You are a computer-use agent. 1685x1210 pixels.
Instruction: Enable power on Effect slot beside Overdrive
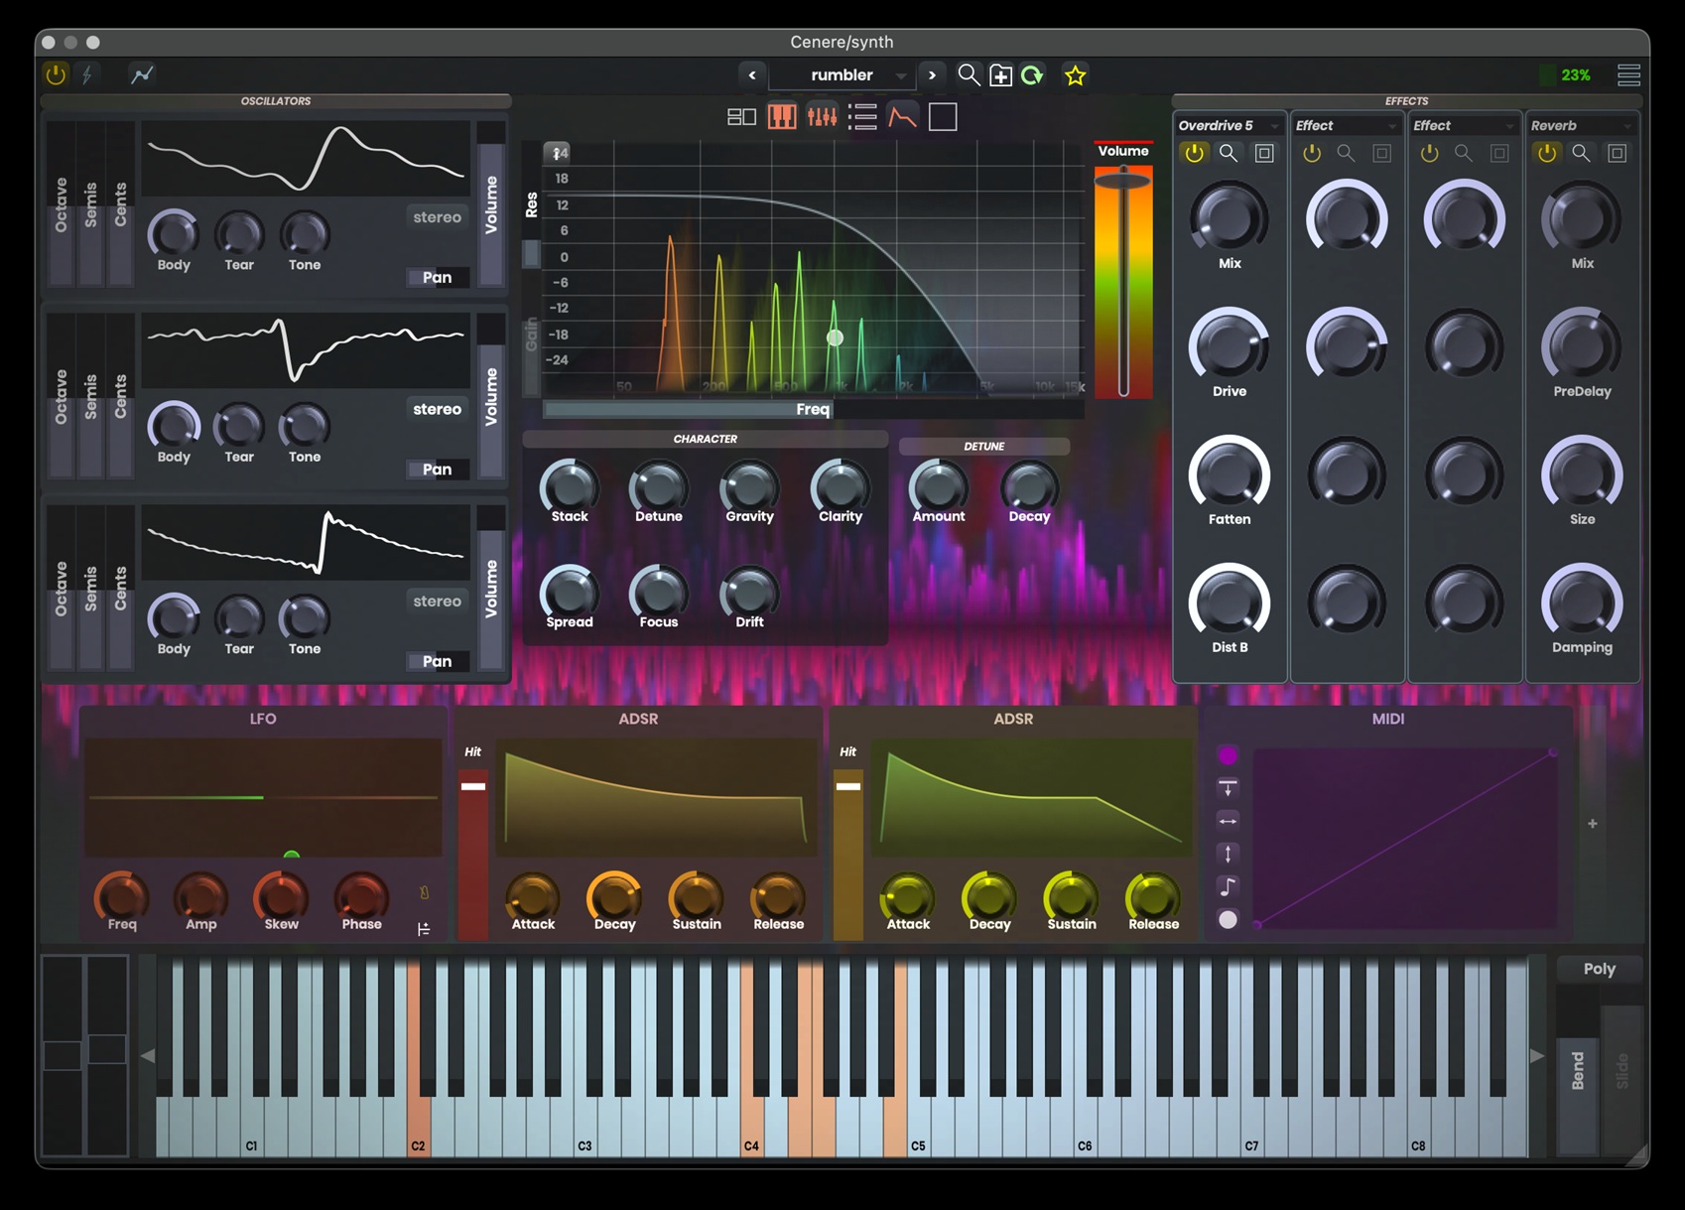[1311, 153]
